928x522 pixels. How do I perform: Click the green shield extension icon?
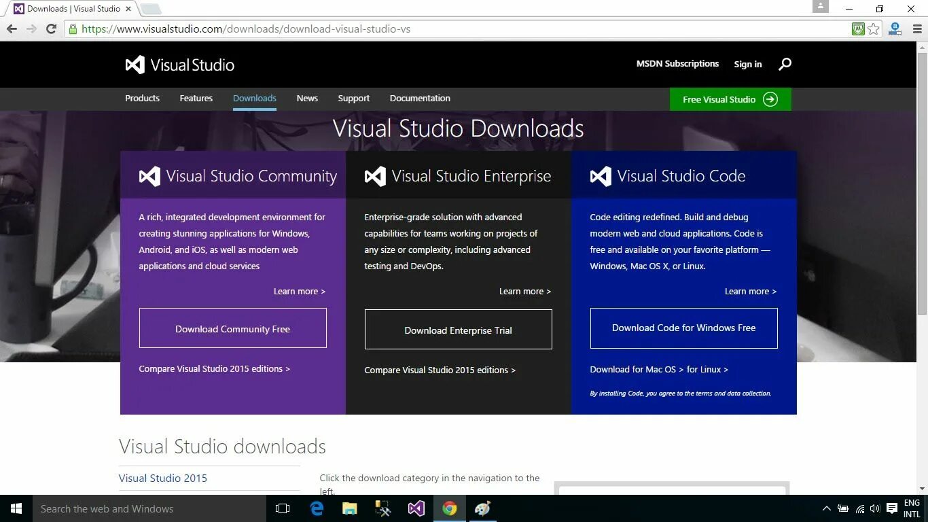pos(859,29)
